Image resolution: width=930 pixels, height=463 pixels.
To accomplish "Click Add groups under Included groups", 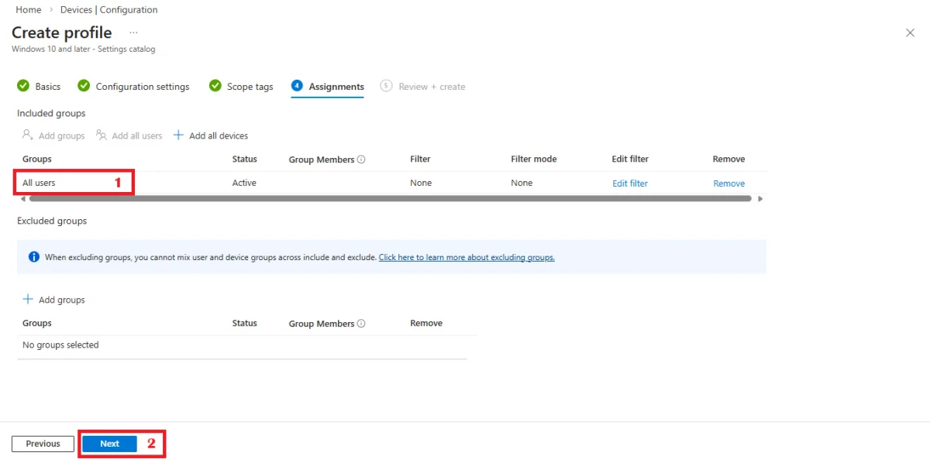I will 53,135.
